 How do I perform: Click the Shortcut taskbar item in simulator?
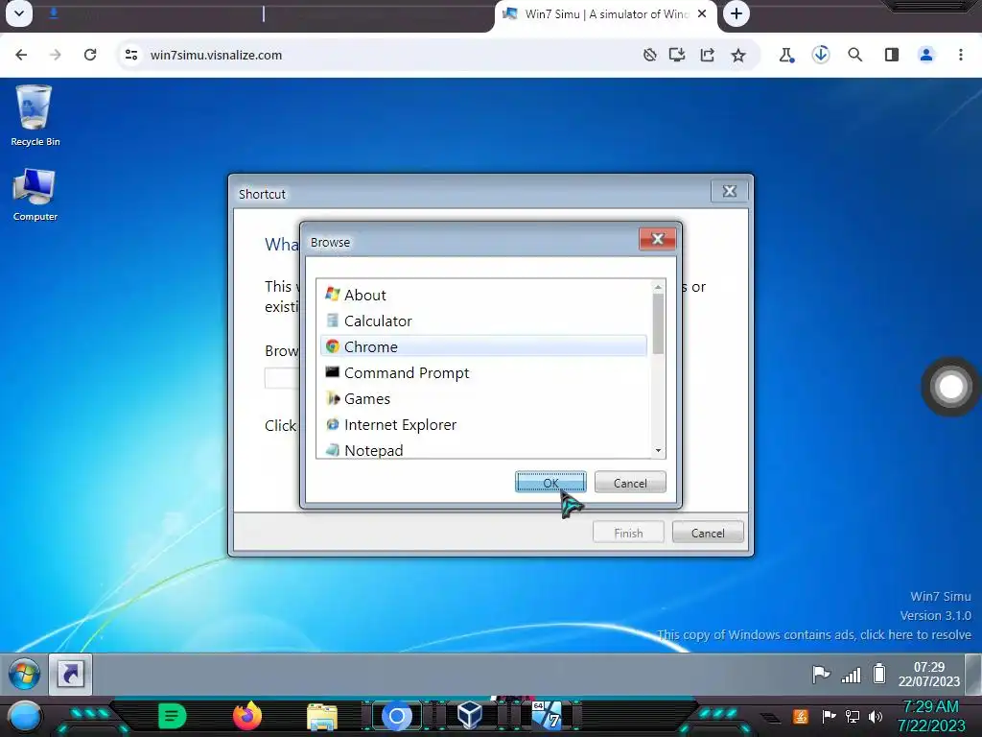71,674
